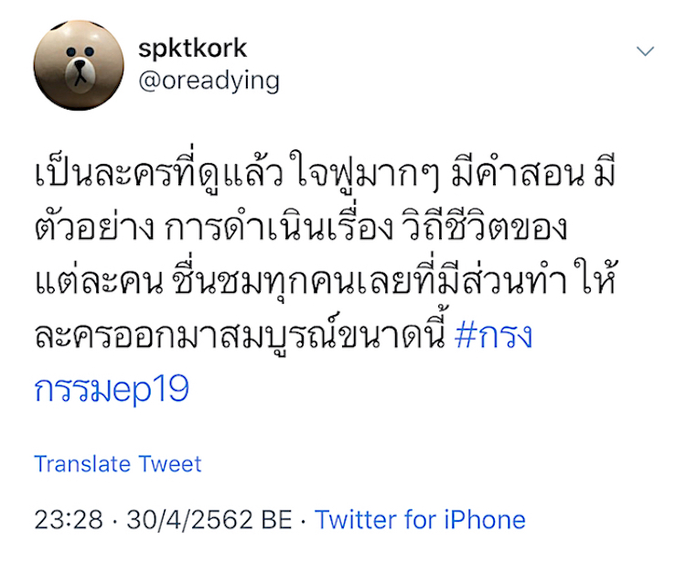Click the word Translate under the tweet
The image size is (686, 562).
pos(82,464)
